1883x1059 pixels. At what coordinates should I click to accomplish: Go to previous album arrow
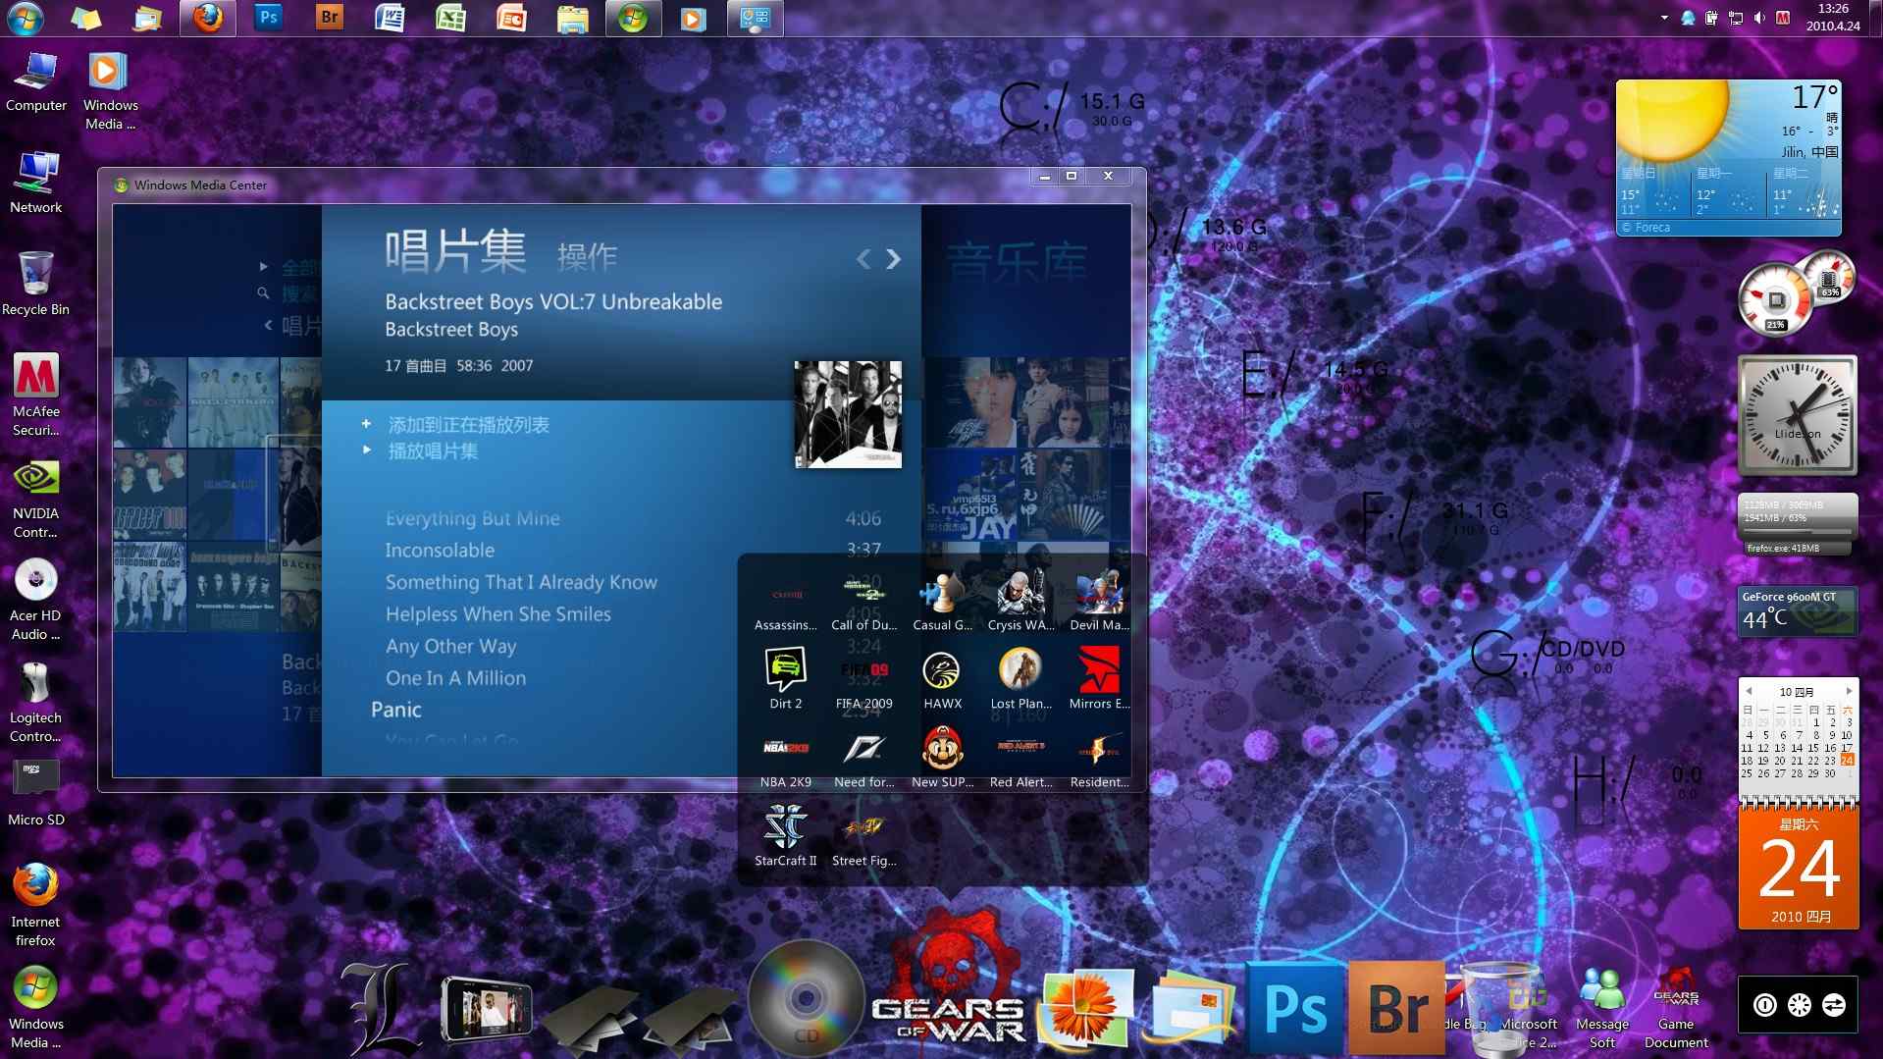pyautogui.click(x=863, y=259)
